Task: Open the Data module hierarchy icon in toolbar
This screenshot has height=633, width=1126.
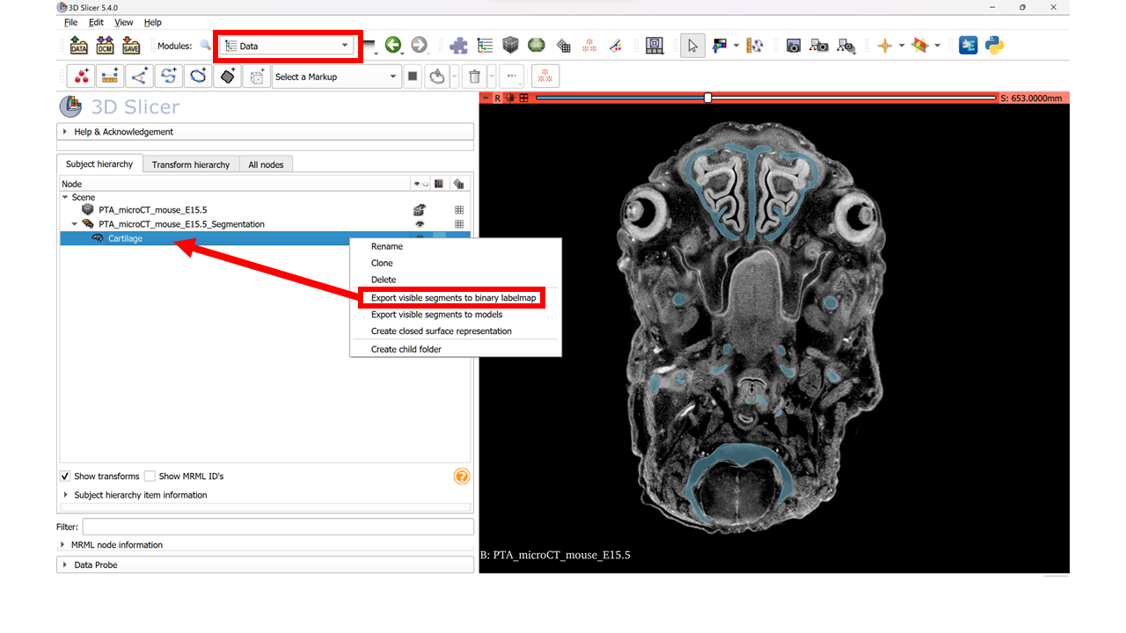Action: (x=485, y=46)
